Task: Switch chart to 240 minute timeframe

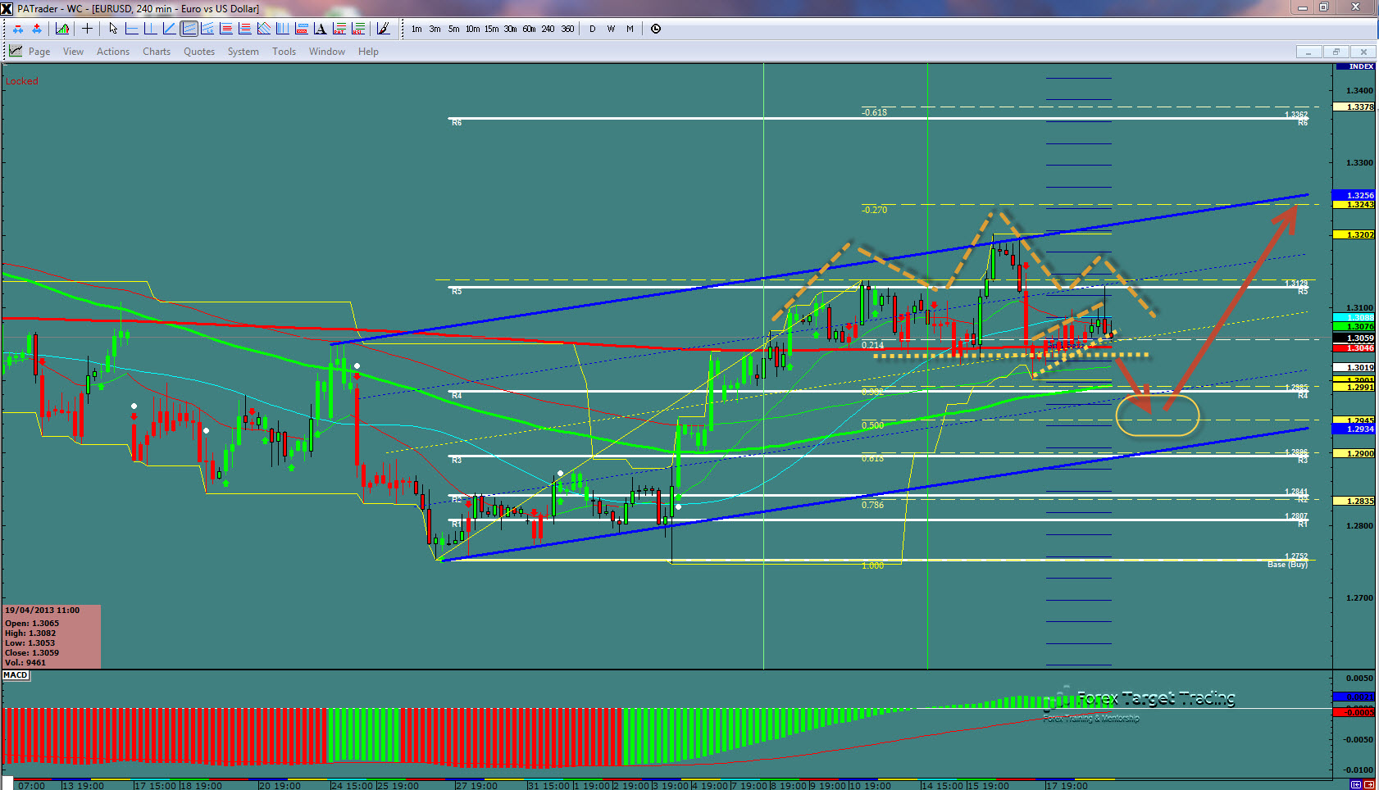Action: (x=548, y=29)
